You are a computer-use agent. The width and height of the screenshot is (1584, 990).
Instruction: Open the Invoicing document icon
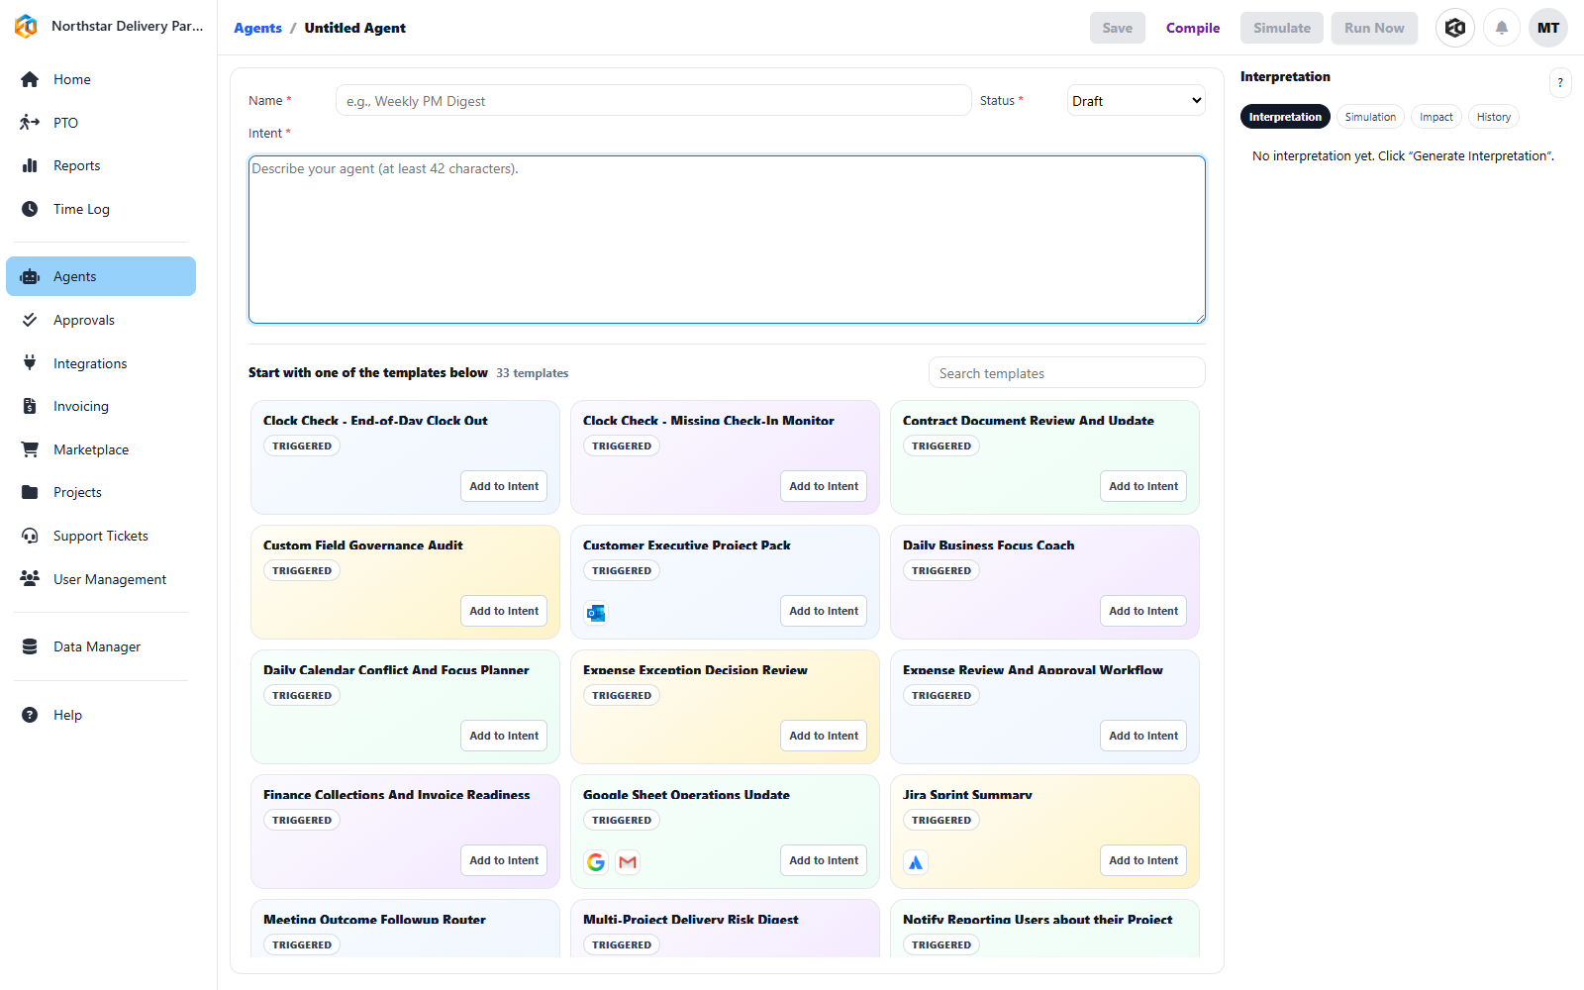pos(30,406)
